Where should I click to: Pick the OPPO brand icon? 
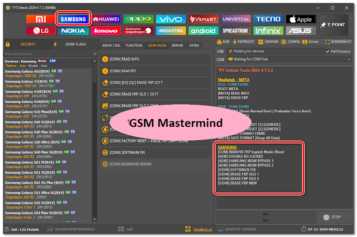pos(138,19)
